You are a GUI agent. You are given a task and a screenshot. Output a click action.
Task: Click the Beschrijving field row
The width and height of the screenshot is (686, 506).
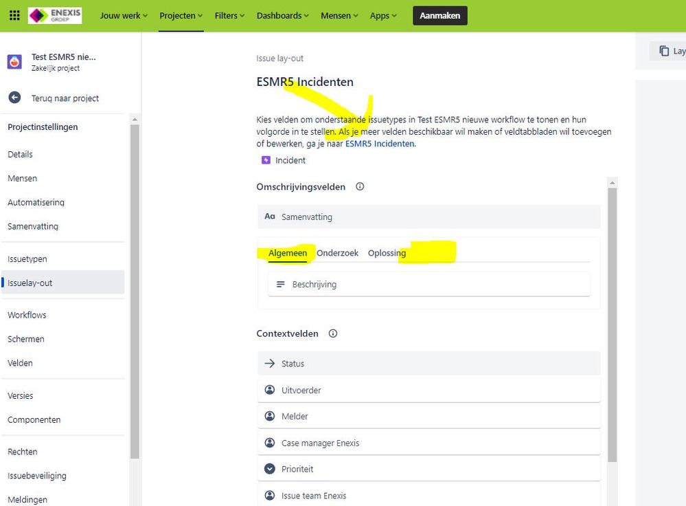[428, 285]
